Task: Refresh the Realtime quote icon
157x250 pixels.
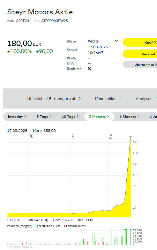Action: (90, 68)
